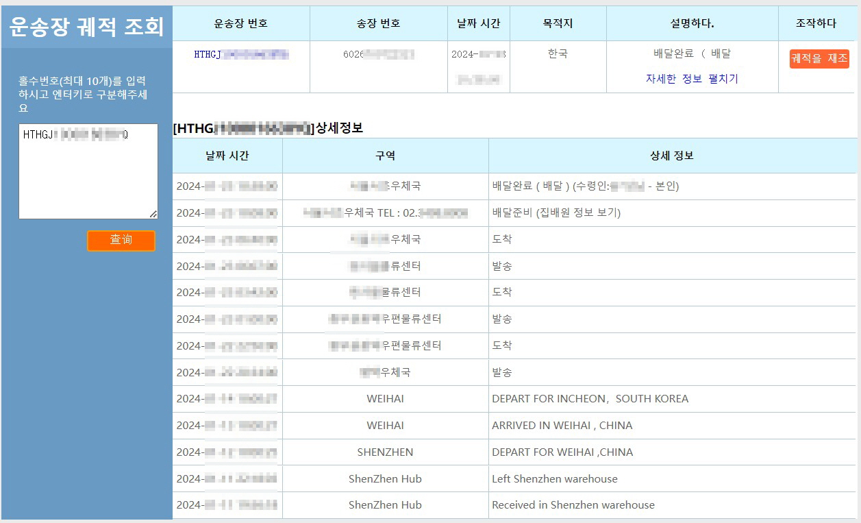The height and width of the screenshot is (523, 861).
Task: Click the 배달준비 (집배원 정보 보기) entry
Action: pyautogui.click(x=556, y=212)
